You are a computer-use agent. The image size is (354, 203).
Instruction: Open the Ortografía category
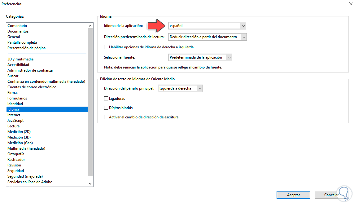click(16, 154)
